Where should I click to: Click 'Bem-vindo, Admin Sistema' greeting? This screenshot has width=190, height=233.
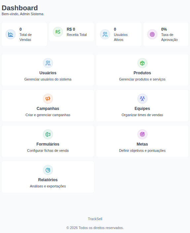22,14
